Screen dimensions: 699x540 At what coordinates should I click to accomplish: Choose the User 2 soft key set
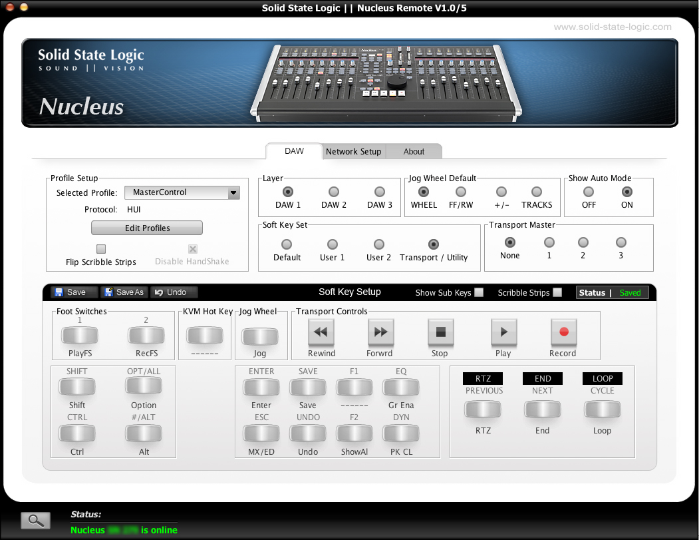point(378,244)
